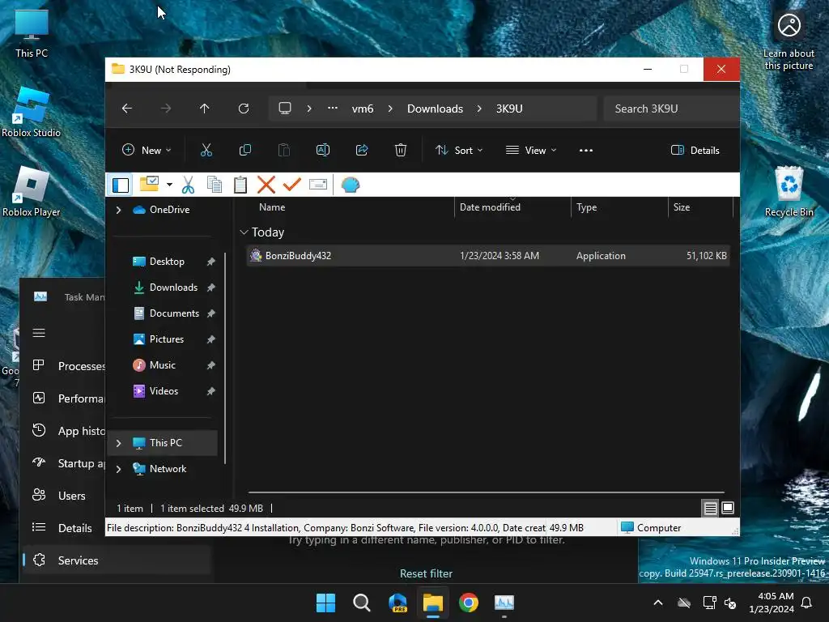Click the monitor icon in address bar
Screen dimensions: 829x622
point(285,109)
